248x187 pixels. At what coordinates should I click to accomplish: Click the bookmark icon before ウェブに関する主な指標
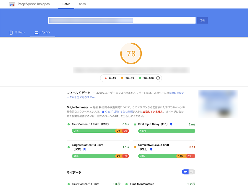(103, 112)
